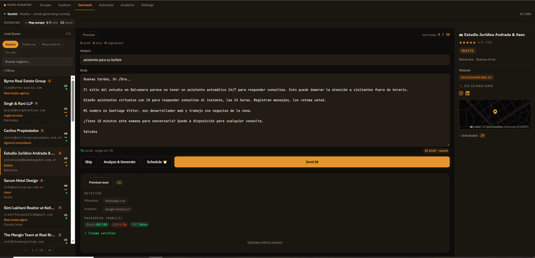Expand the Filtros section

tap(9, 71)
